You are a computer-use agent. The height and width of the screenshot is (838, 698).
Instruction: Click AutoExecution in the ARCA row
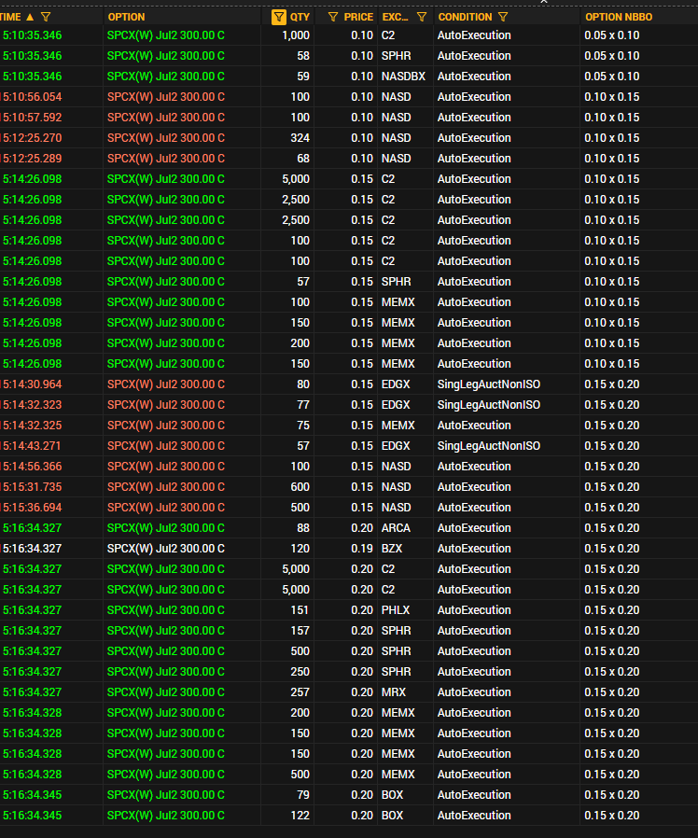click(474, 528)
